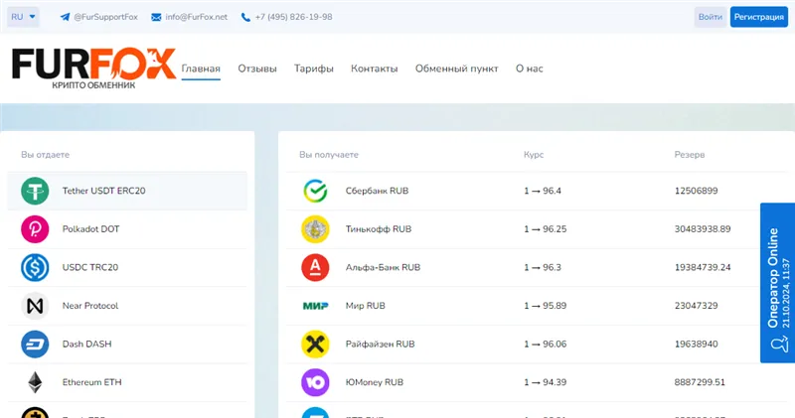Open the О нас page
The width and height of the screenshot is (795, 418).
click(x=530, y=69)
